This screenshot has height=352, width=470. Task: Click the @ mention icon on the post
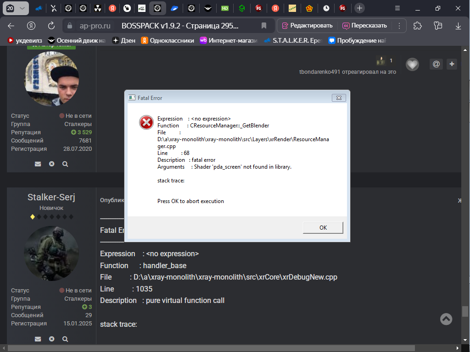(436, 64)
